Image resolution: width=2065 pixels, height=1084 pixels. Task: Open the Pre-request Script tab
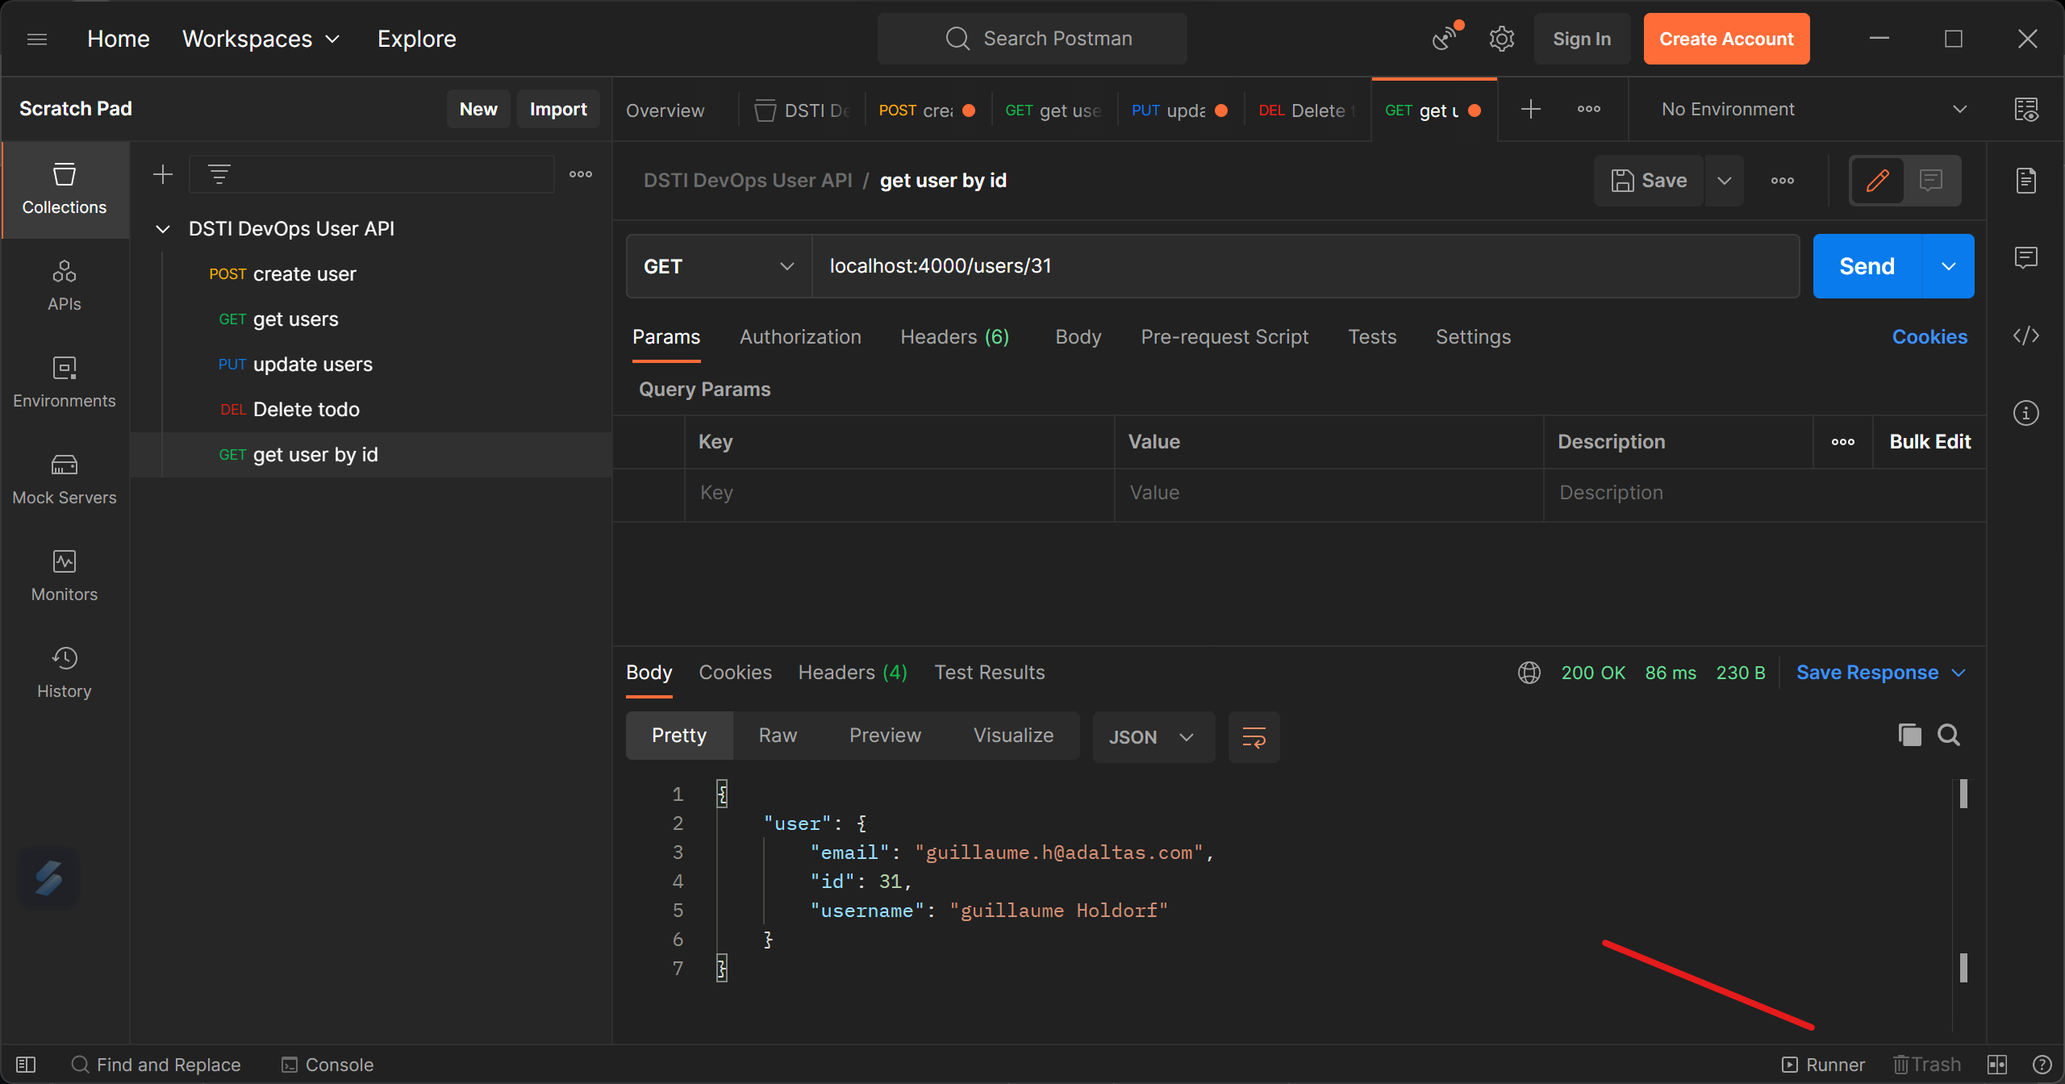1224,337
